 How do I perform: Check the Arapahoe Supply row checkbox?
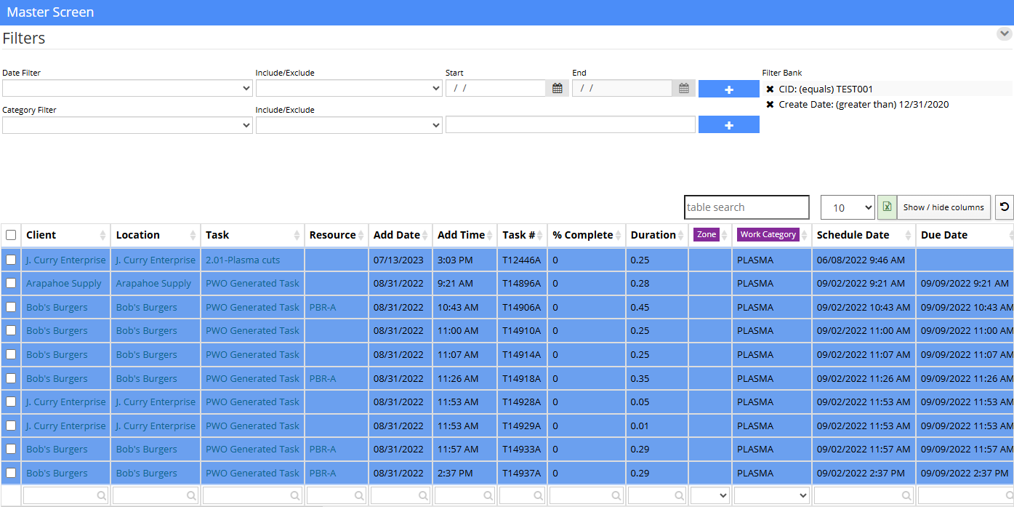(11, 283)
